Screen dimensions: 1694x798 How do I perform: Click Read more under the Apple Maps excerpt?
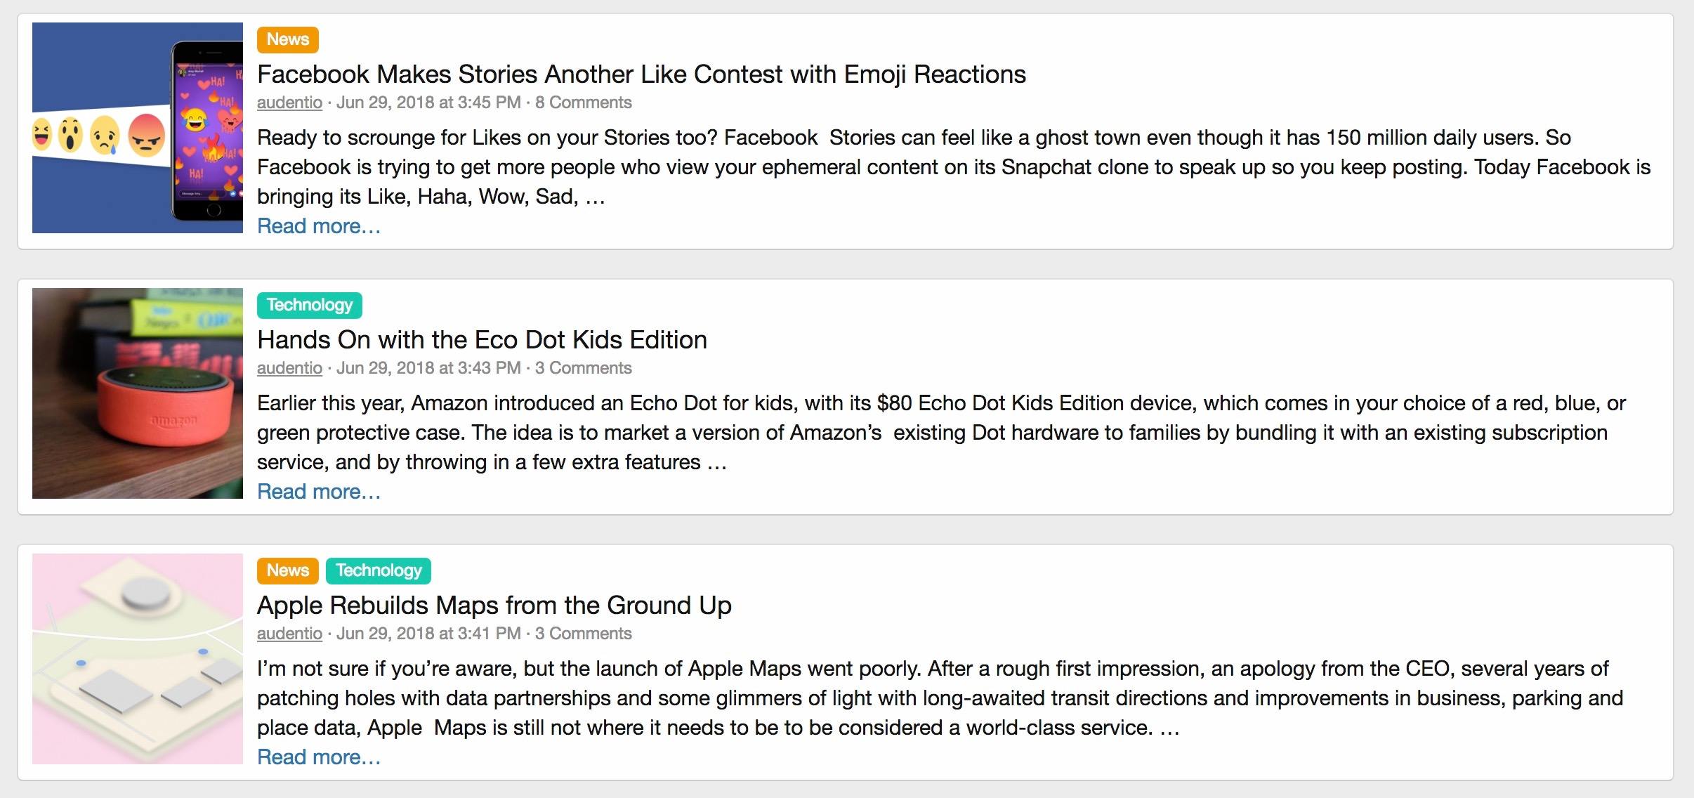(319, 757)
